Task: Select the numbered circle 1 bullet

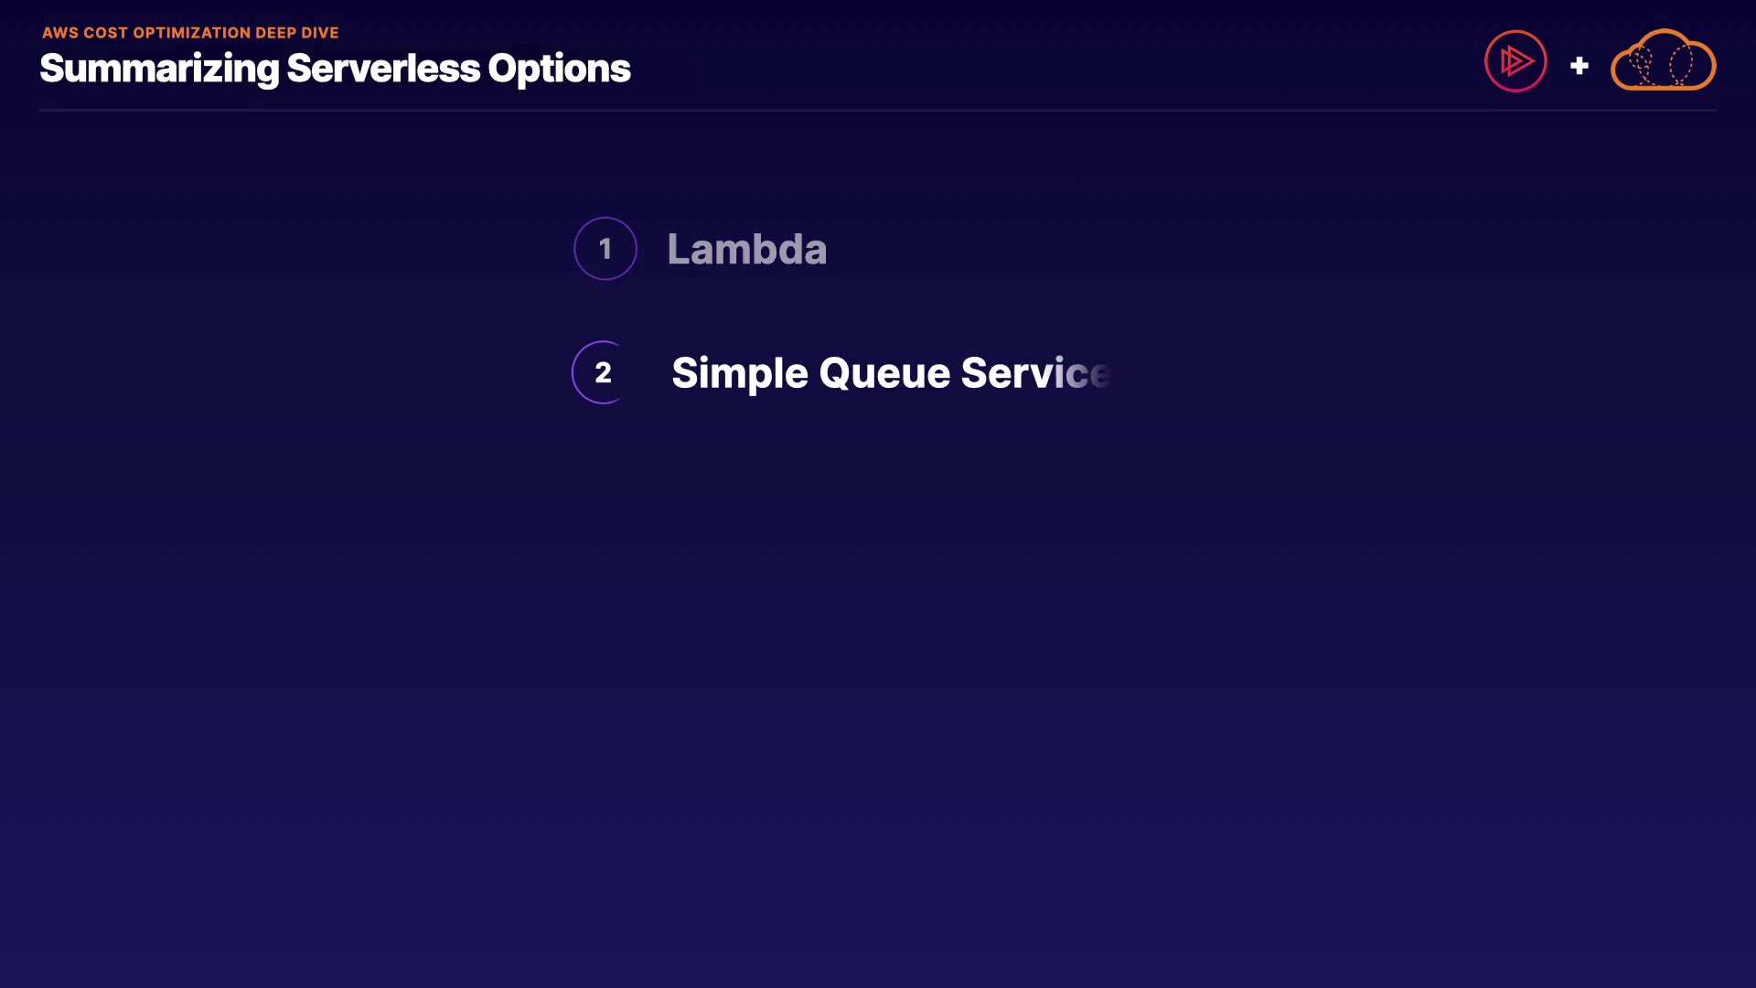Action: (x=605, y=249)
